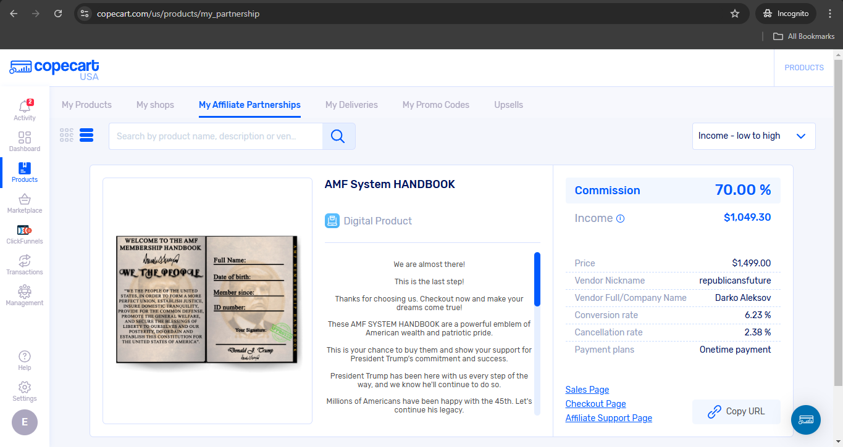Image resolution: width=843 pixels, height=447 pixels.
Task: Open the PRODUCTS header link
Action: (x=804, y=68)
